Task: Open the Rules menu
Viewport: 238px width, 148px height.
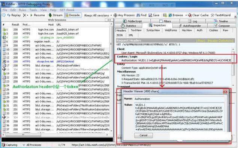Action: (22, 10)
